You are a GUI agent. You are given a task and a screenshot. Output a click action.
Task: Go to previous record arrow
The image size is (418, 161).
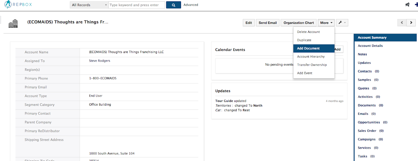[x=402, y=23]
